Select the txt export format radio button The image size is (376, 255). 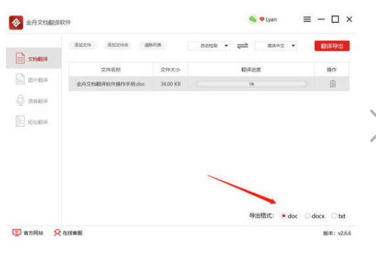pyautogui.click(x=334, y=216)
